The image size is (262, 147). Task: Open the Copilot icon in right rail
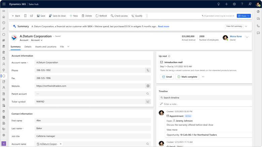[x=258, y=11]
